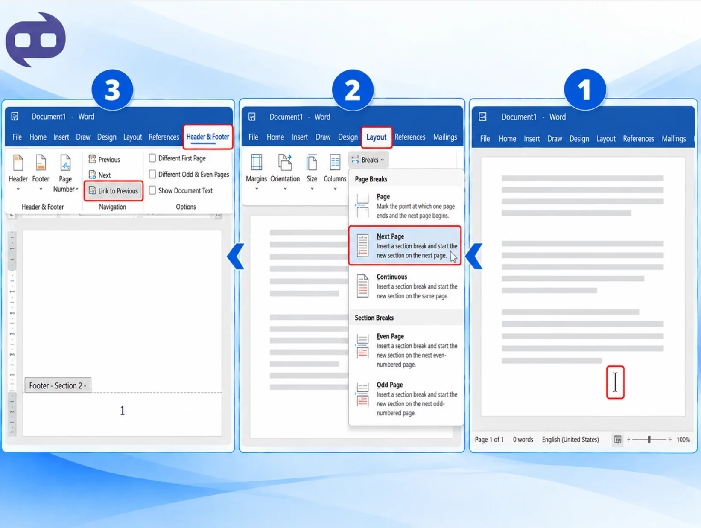Open the Mailings tab in the right window

point(674,139)
